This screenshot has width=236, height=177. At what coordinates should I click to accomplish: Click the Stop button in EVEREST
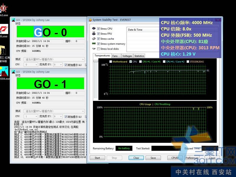tap(114, 158)
